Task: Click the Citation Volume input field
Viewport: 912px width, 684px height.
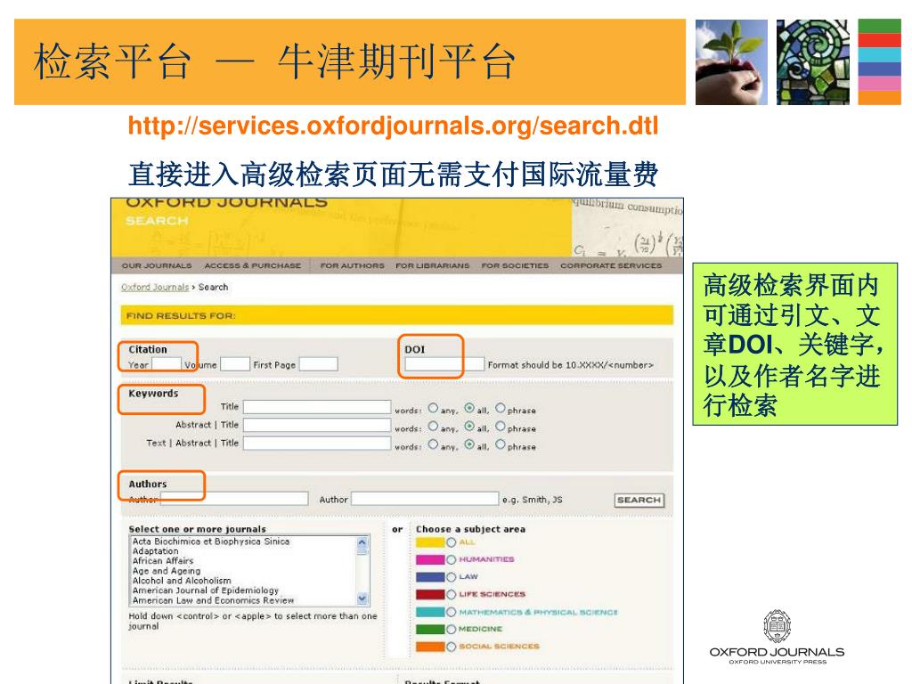Action: 235,364
